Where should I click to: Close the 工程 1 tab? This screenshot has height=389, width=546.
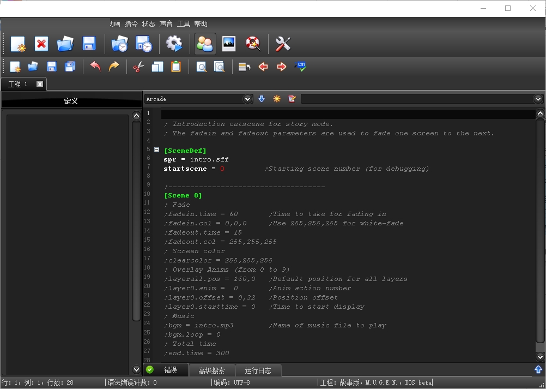40,84
